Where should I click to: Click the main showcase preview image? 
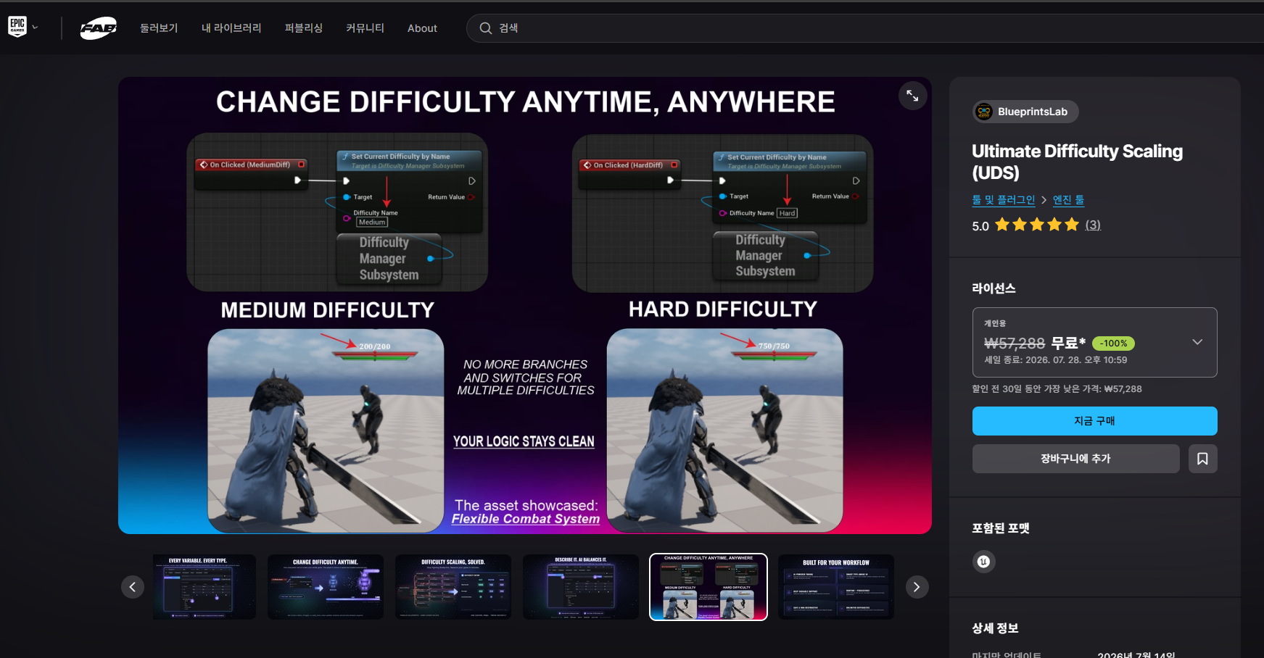click(x=525, y=306)
